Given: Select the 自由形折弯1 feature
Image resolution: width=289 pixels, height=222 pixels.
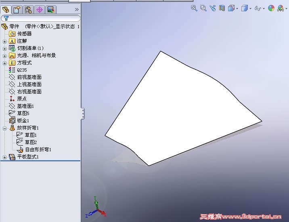Looking at the screenshot, I should pos(34,150).
